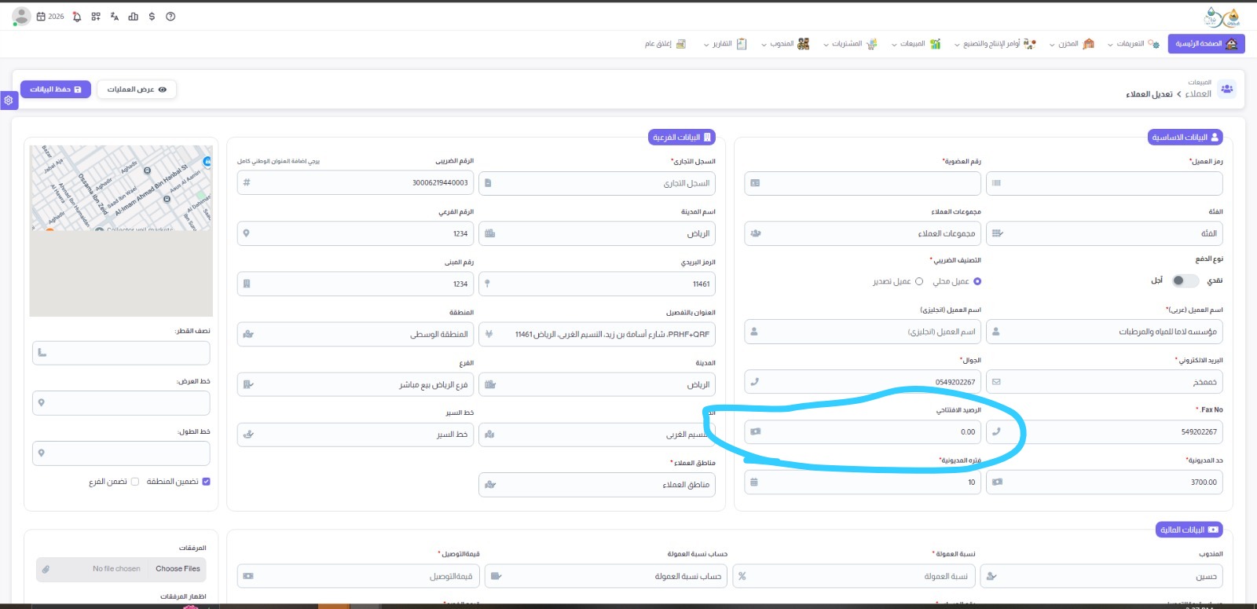This screenshot has height=609, width=1257.
Task: Open the notifications bell icon
Action: pyautogui.click(x=77, y=17)
